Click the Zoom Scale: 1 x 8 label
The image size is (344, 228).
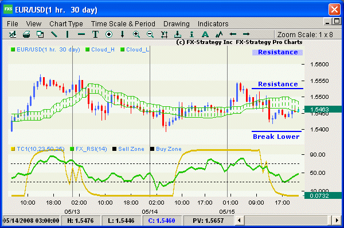point(305,34)
